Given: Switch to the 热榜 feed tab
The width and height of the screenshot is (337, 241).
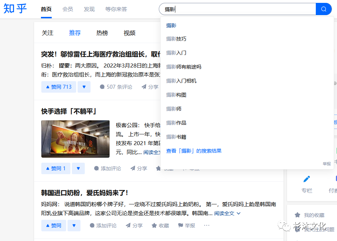Looking at the screenshot, I should pyautogui.click(x=102, y=33).
